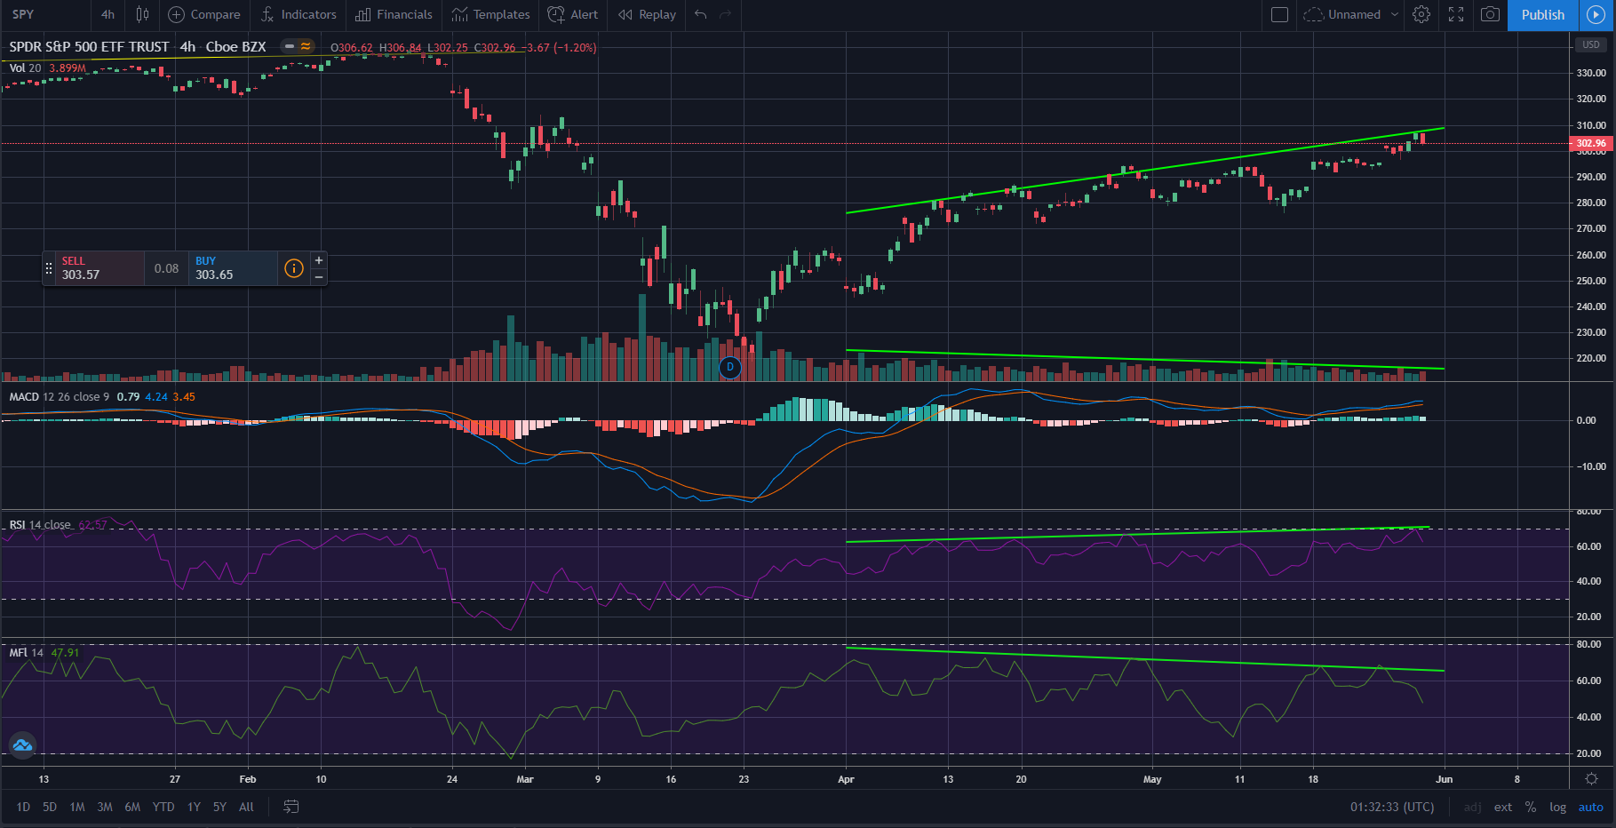
Task: Select the MACD 12 26 close 9 label
Action: click(60, 397)
